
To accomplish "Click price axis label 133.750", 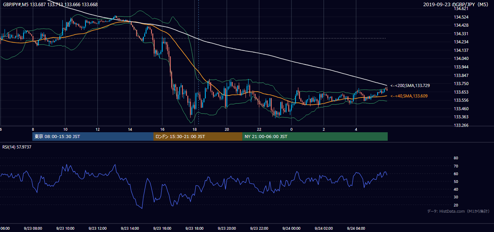I will [461, 84].
